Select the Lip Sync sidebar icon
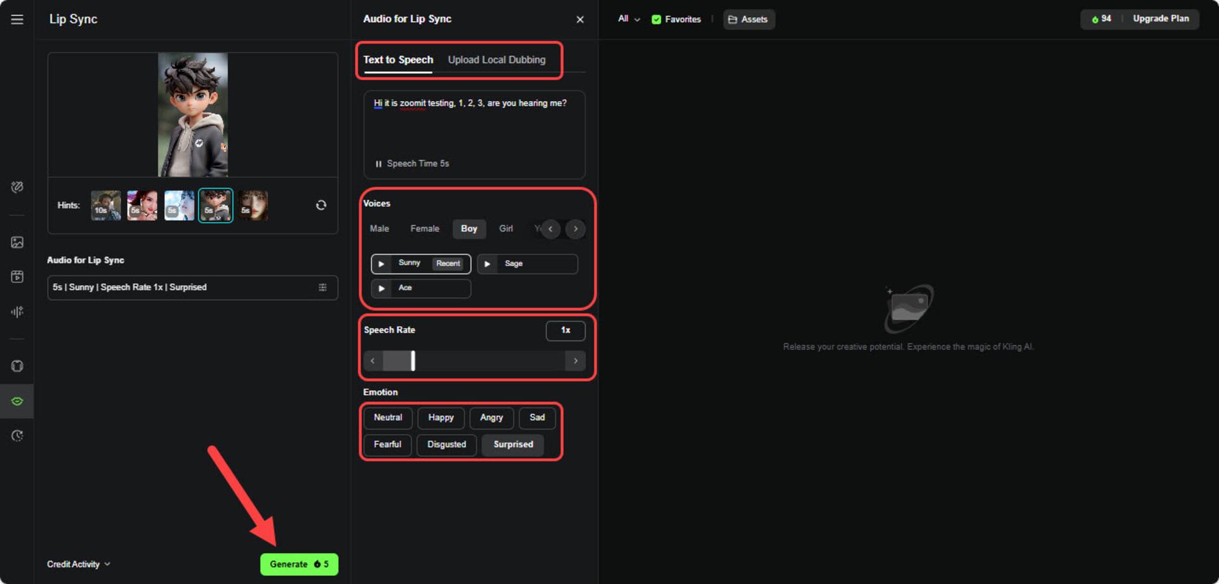This screenshot has height=584, width=1219. 17,401
